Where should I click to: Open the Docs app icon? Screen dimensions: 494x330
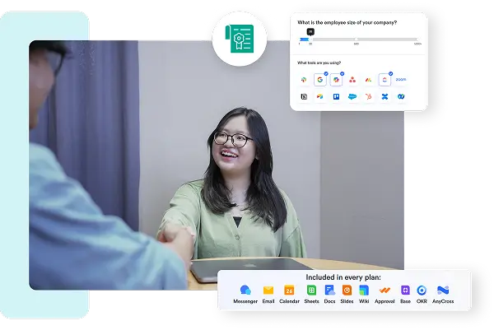tap(329, 290)
